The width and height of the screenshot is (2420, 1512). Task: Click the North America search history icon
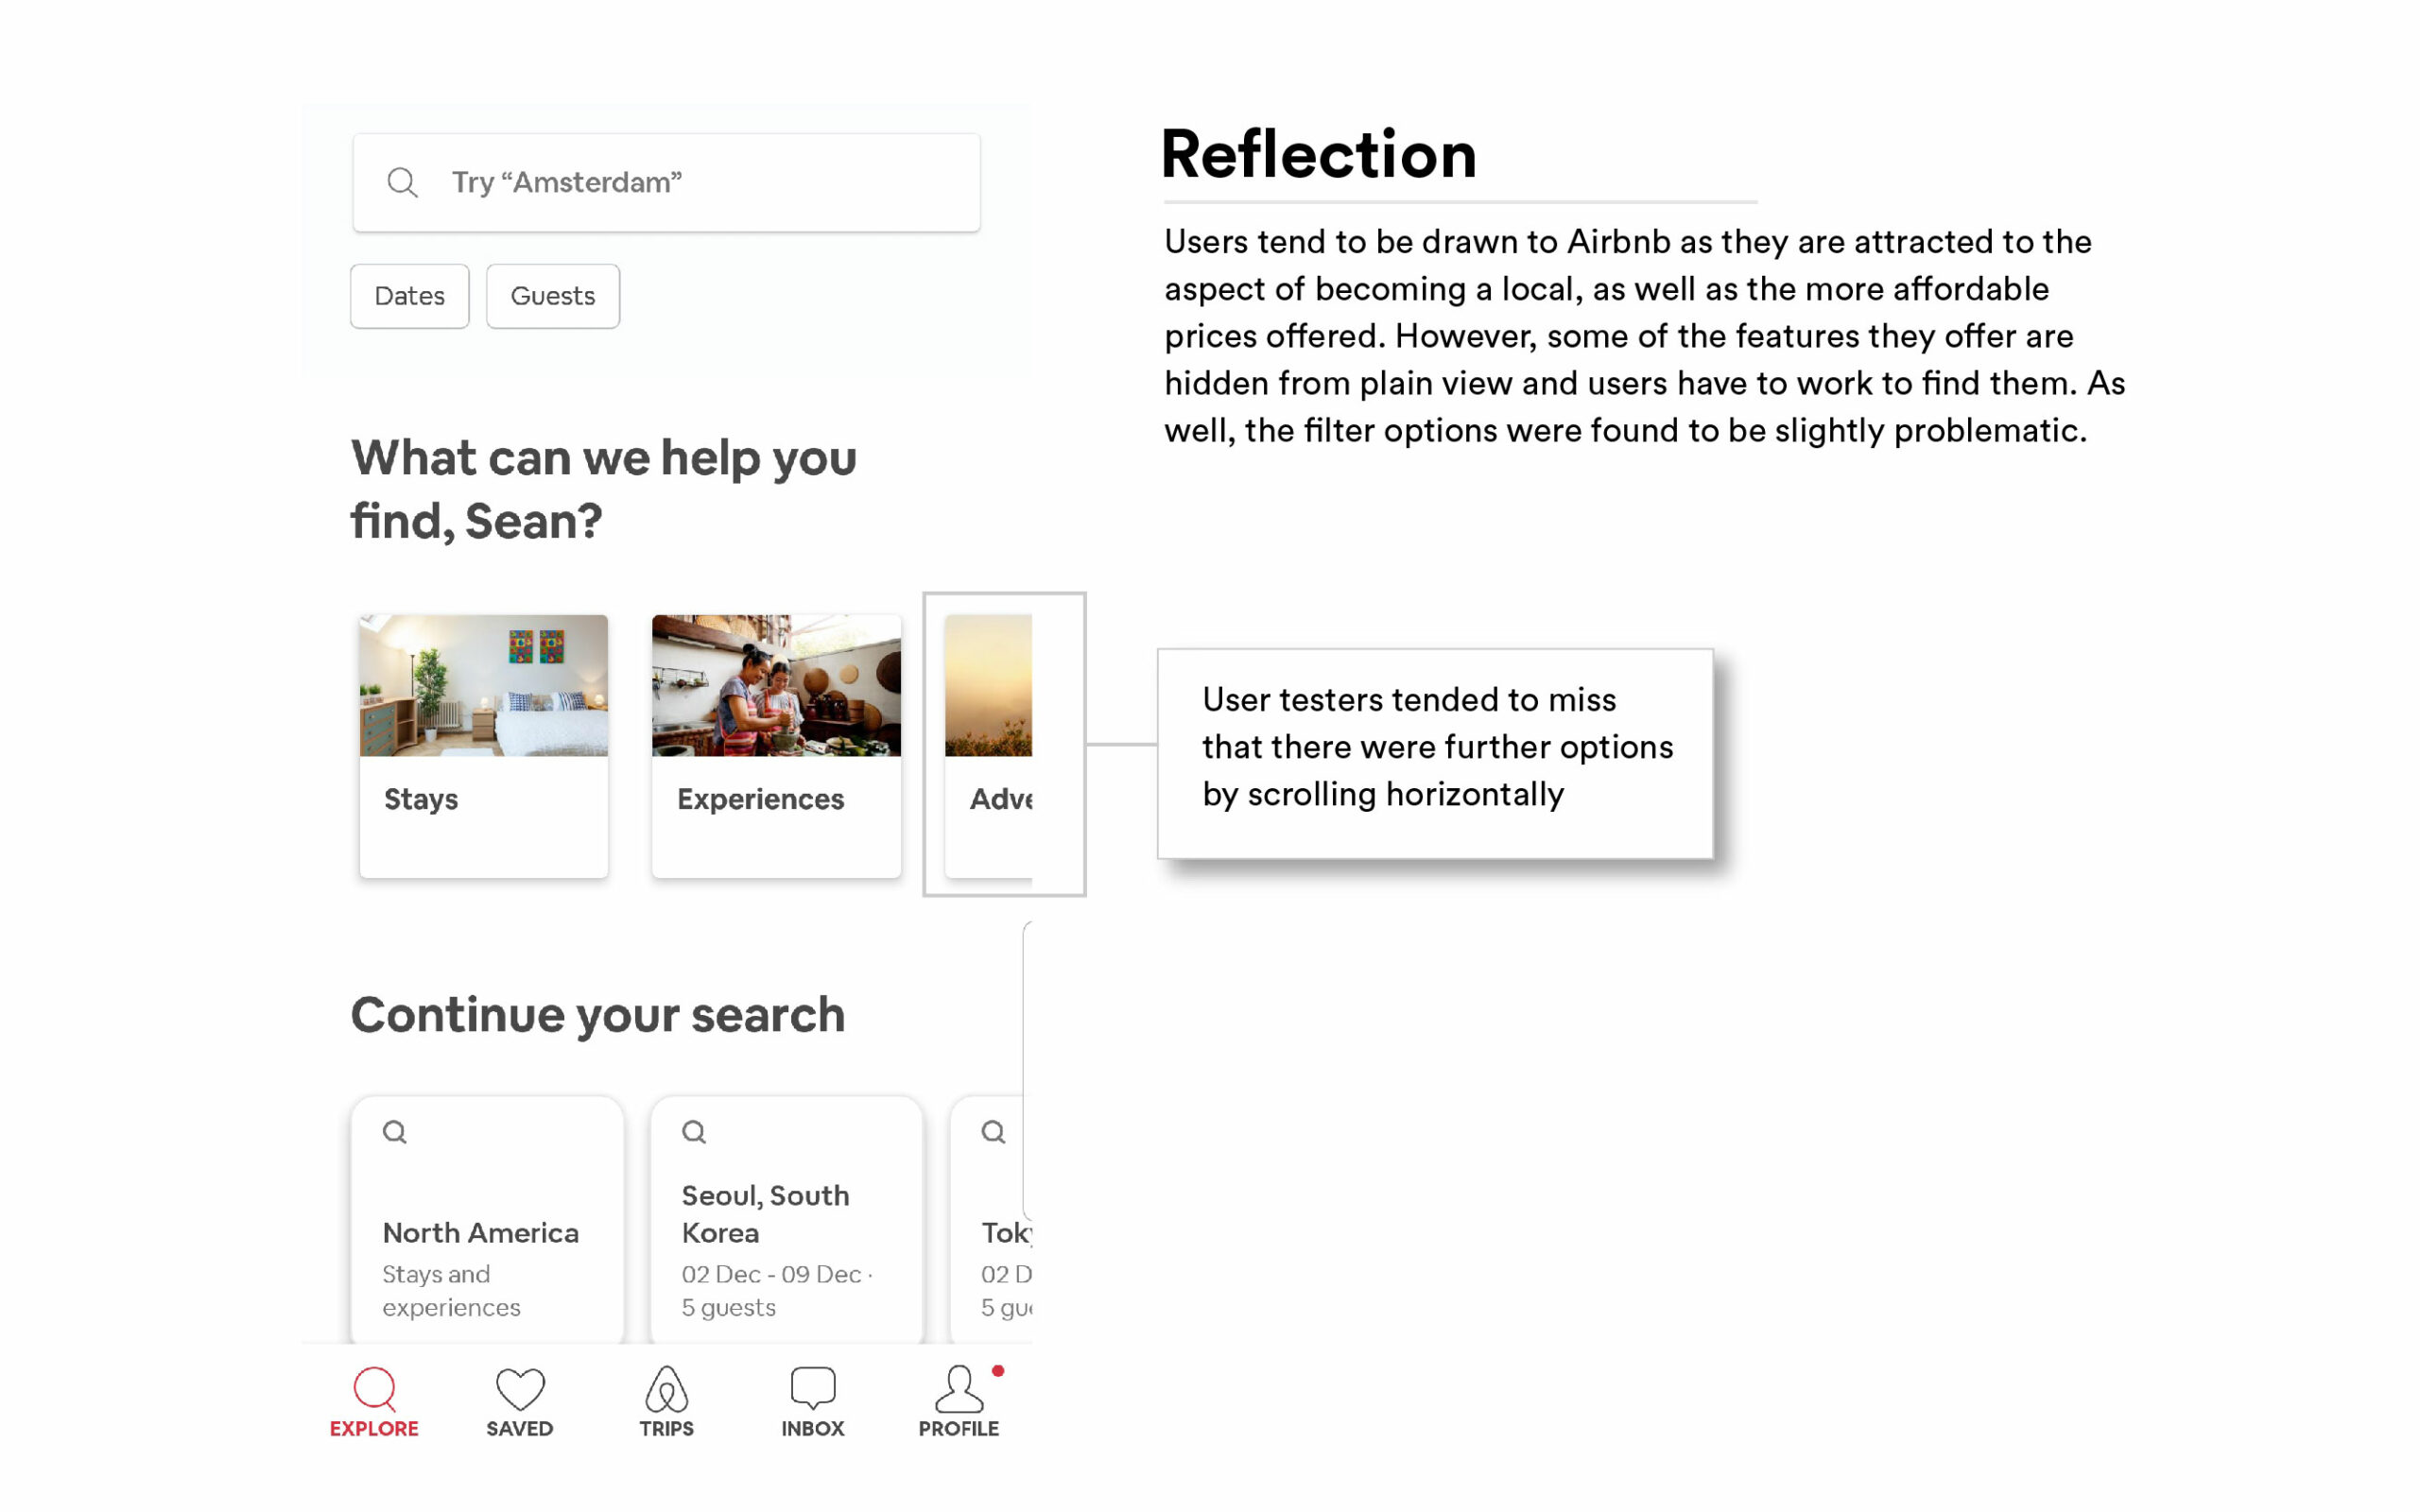click(395, 1132)
